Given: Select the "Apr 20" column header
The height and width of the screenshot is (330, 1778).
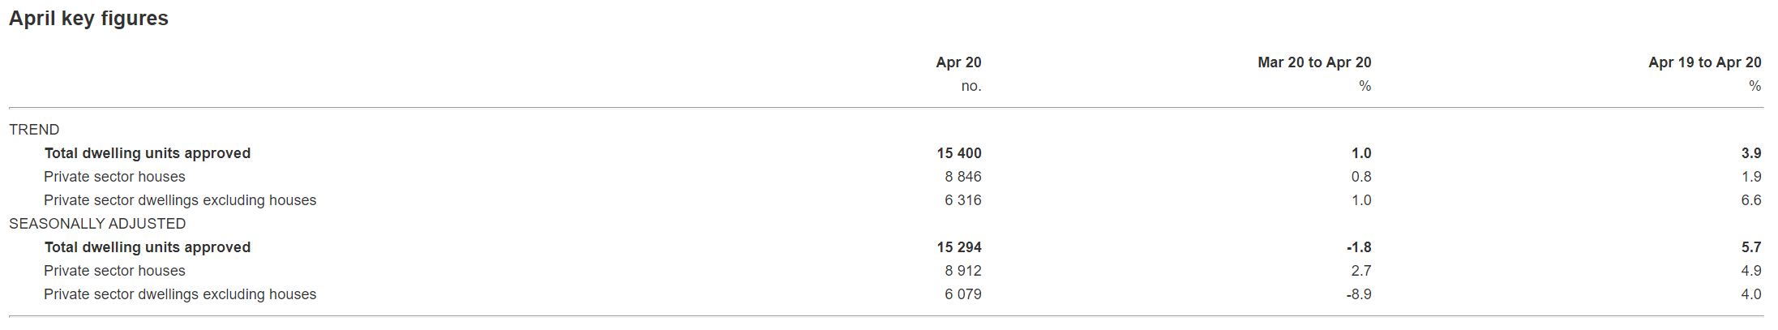Looking at the screenshot, I should (x=958, y=62).
